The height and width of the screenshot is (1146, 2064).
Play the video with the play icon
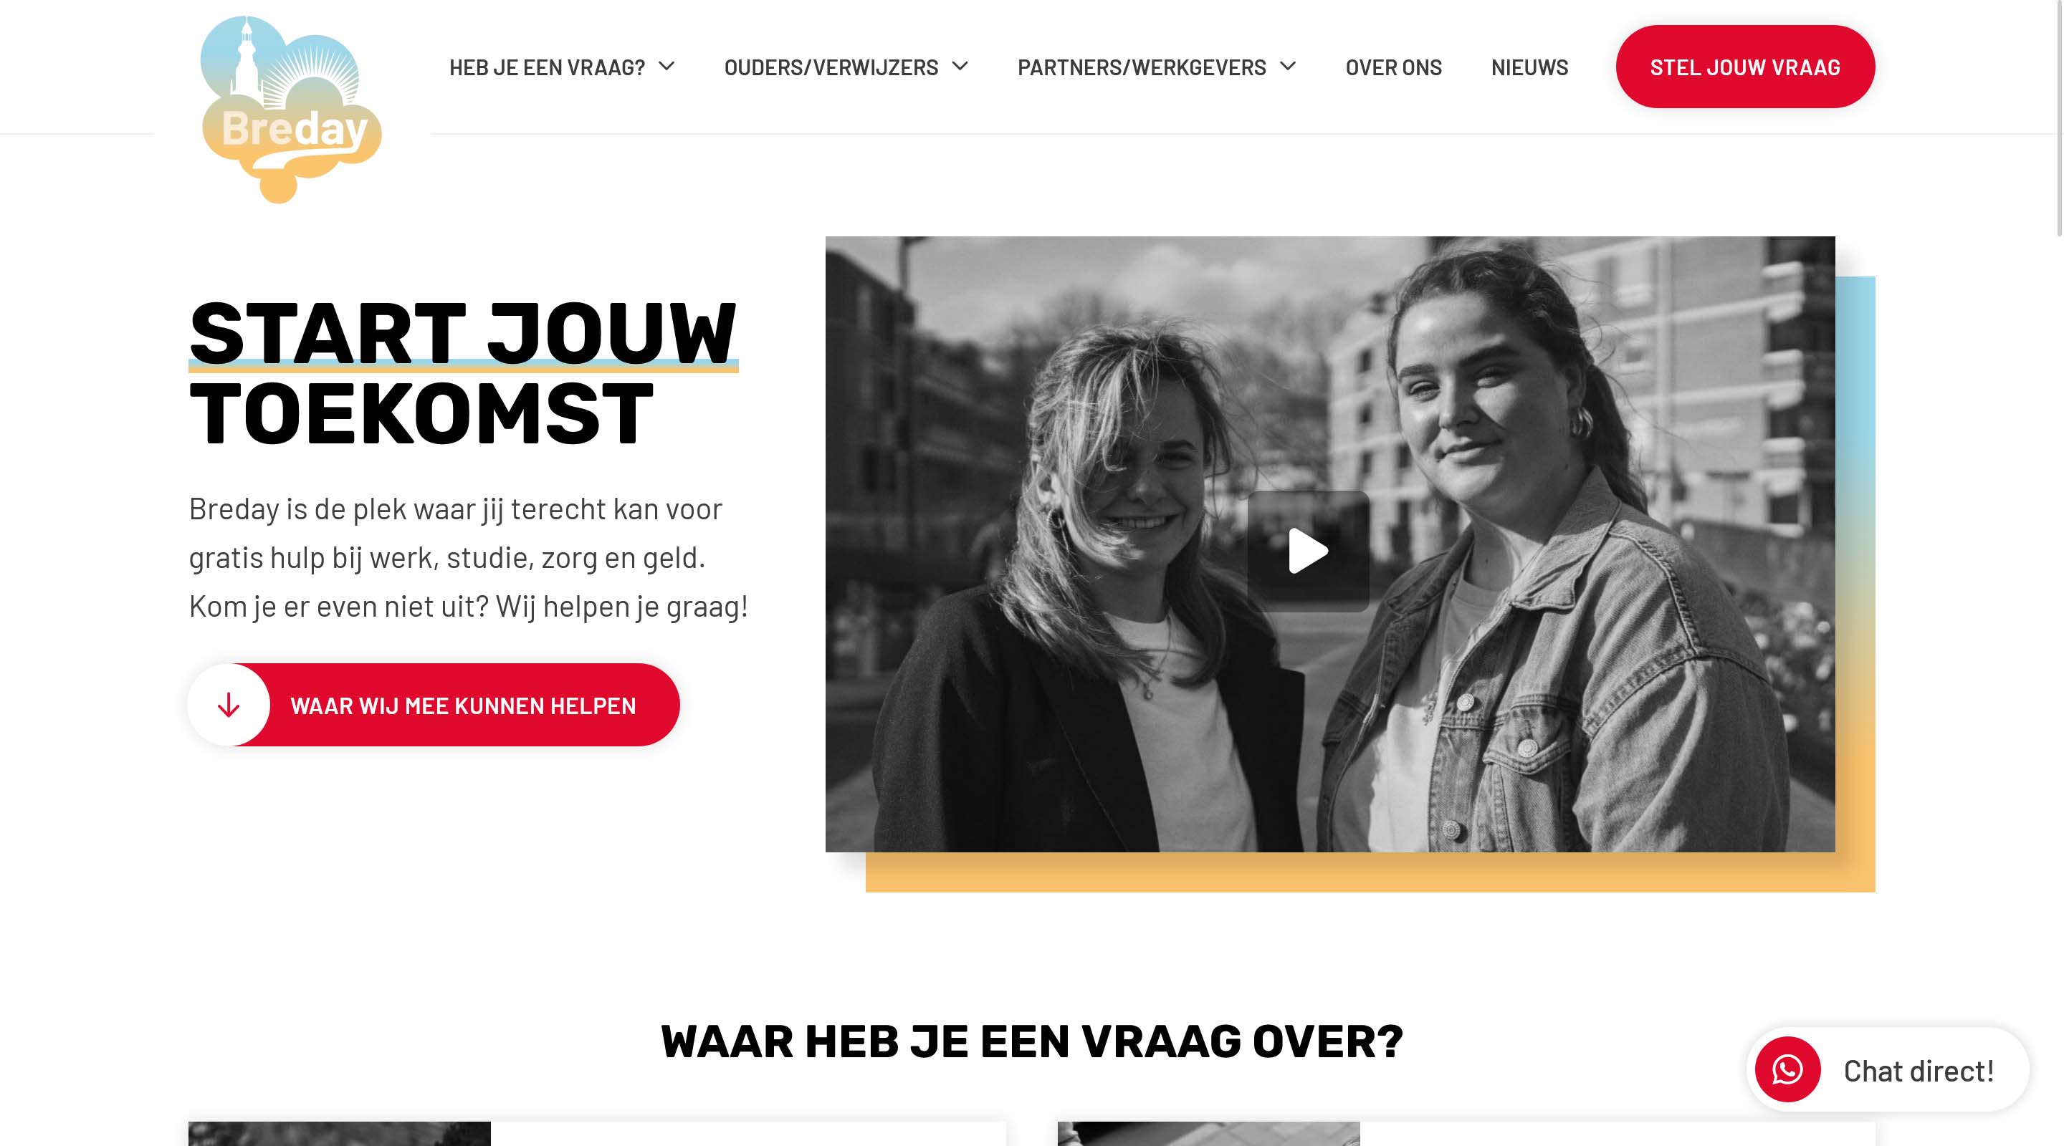[x=1308, y=551]
